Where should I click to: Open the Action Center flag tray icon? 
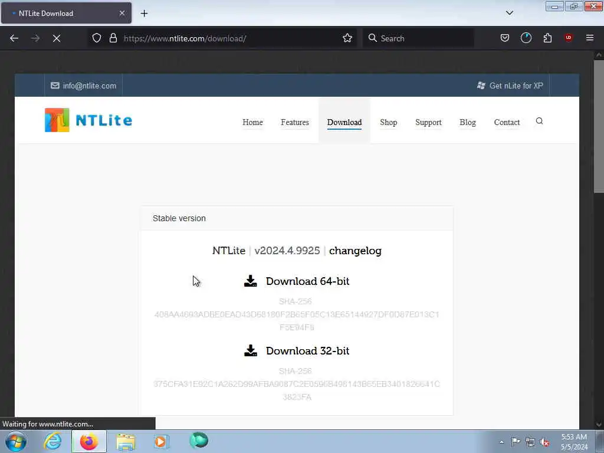point(516,441)
